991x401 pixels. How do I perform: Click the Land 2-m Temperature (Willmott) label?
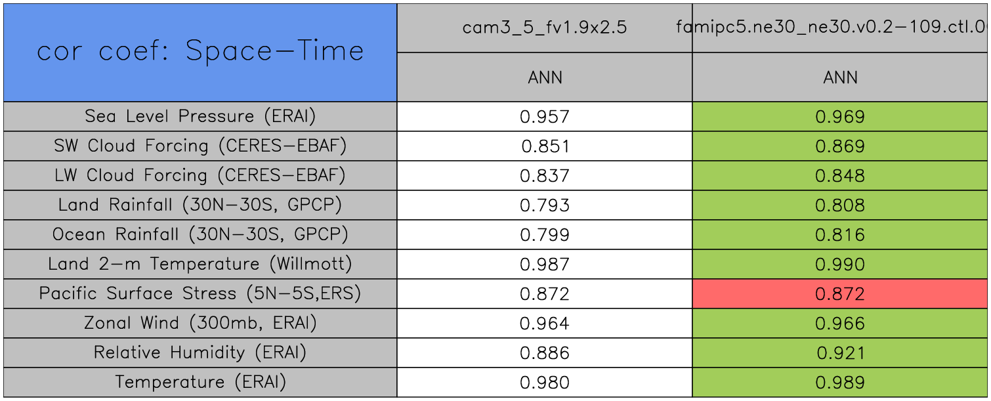(200, 264)
